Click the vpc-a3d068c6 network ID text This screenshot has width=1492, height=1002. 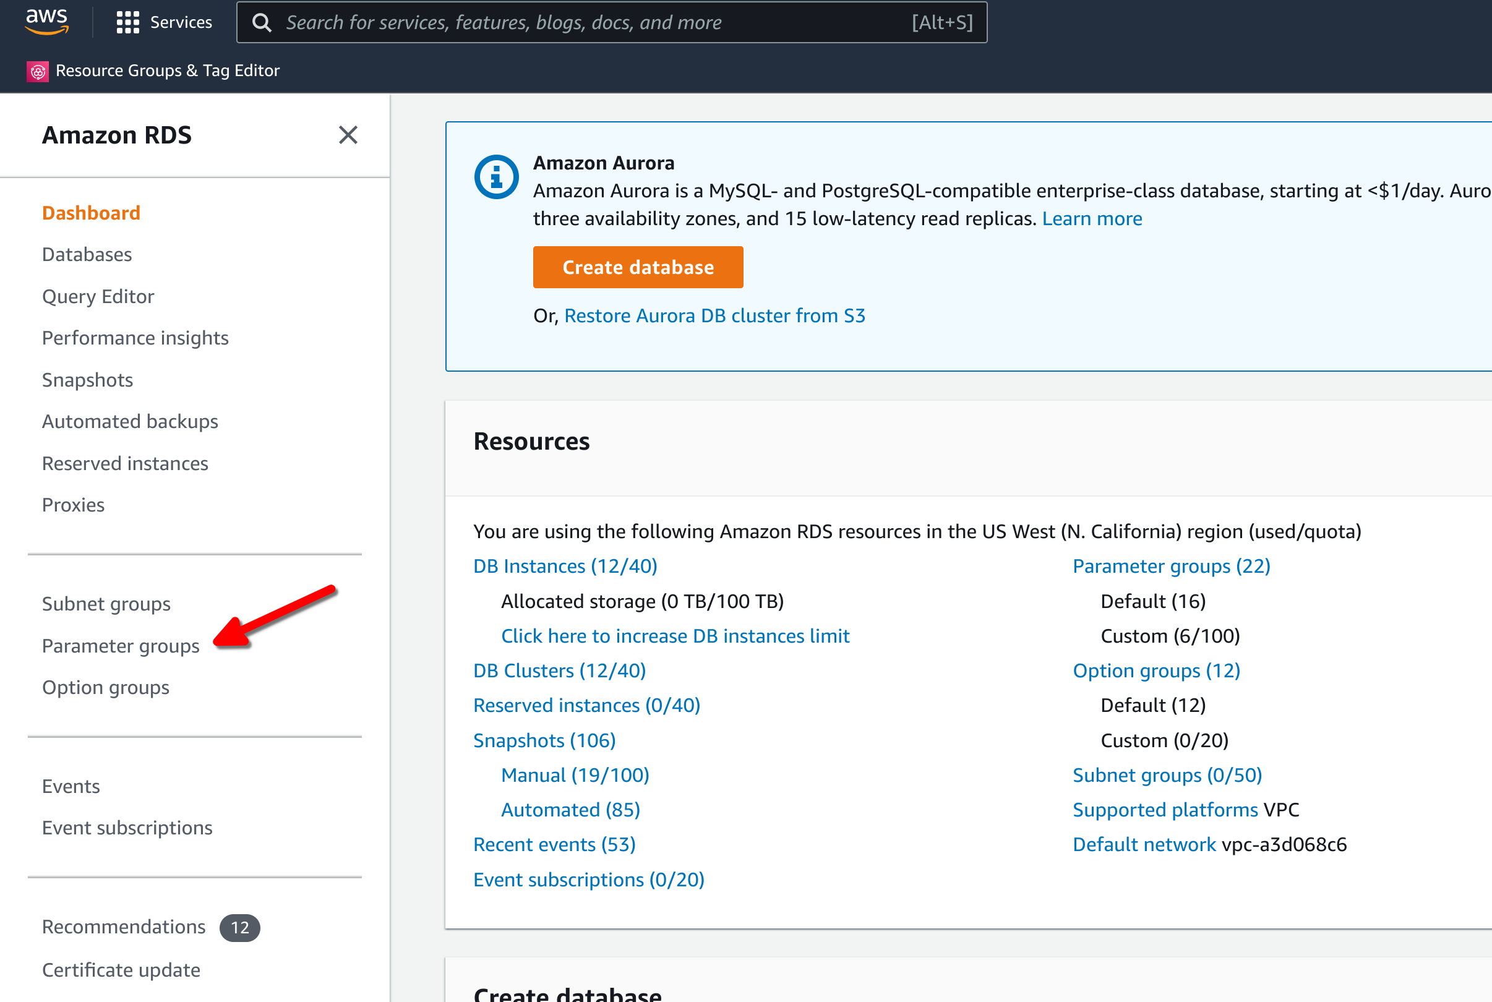pyautogui.click(x=1284, y=845)
